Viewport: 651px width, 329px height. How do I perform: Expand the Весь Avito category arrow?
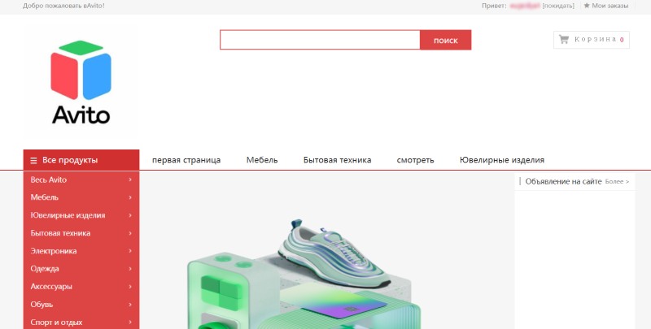[x=130, y=180]
